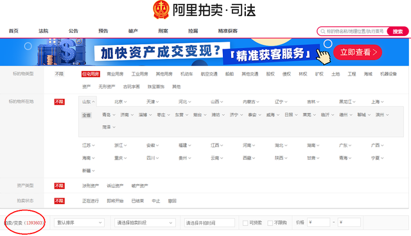Filter by 股权 type
Viewport: 411px width, 236px height.
tap(270, 74)
